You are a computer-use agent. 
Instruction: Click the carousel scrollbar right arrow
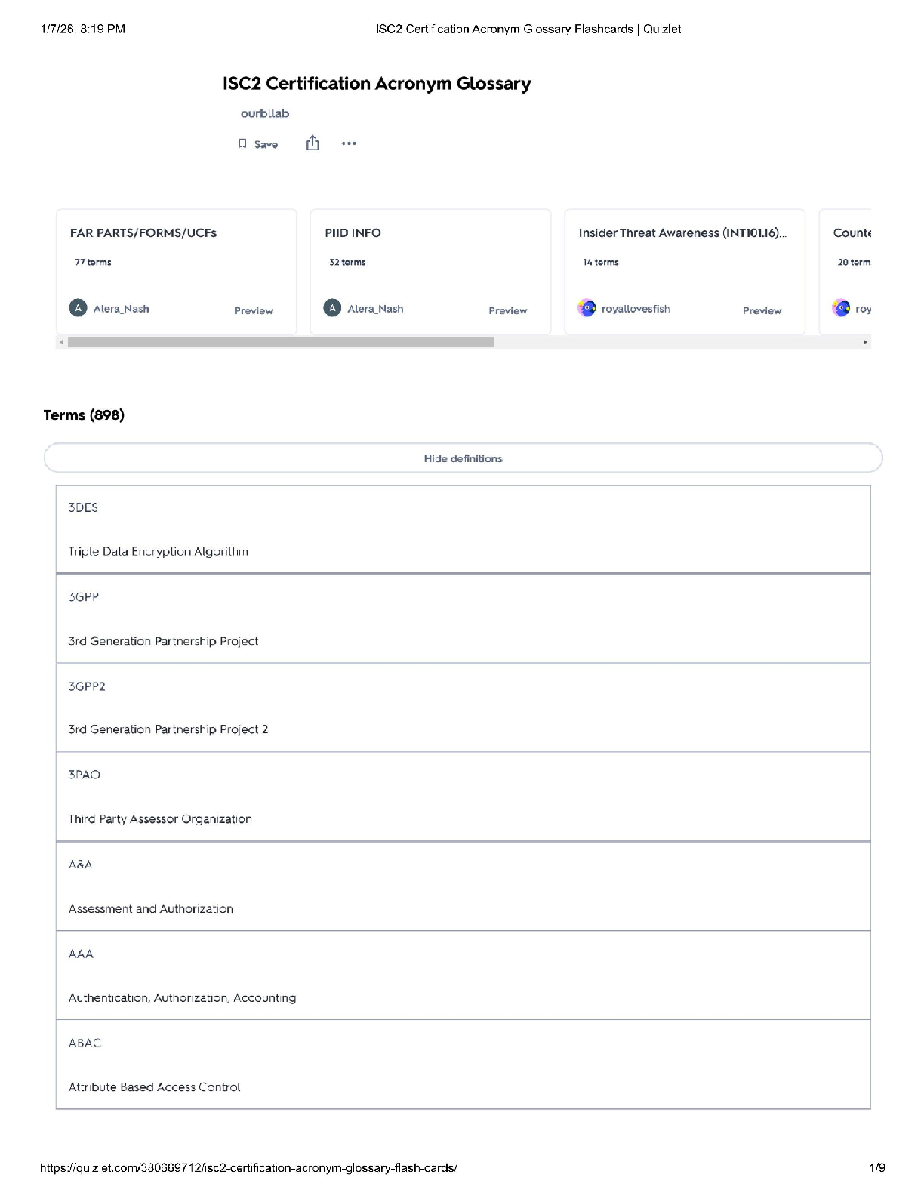[x=865, y=342]
